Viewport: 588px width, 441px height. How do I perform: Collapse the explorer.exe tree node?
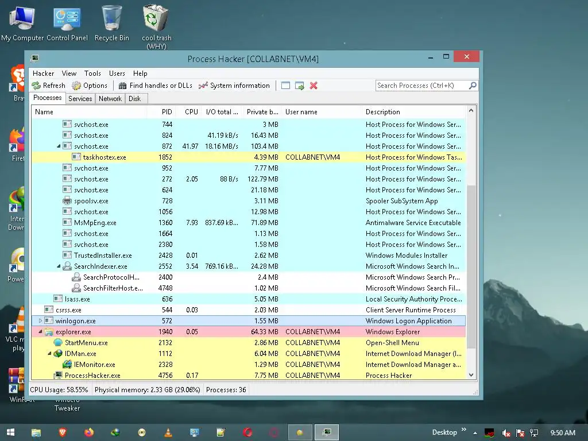tap(40, 332)
